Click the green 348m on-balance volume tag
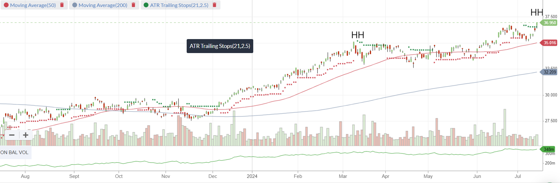 tap(548, 149)
